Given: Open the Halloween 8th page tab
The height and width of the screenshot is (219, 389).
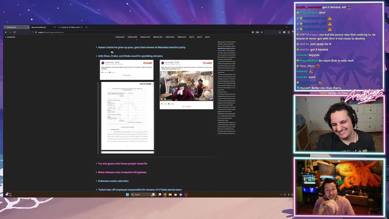Looking at the screenshot, I should (170, 37).
